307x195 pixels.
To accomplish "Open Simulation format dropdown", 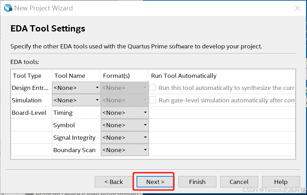I will (x=125, y=100).
